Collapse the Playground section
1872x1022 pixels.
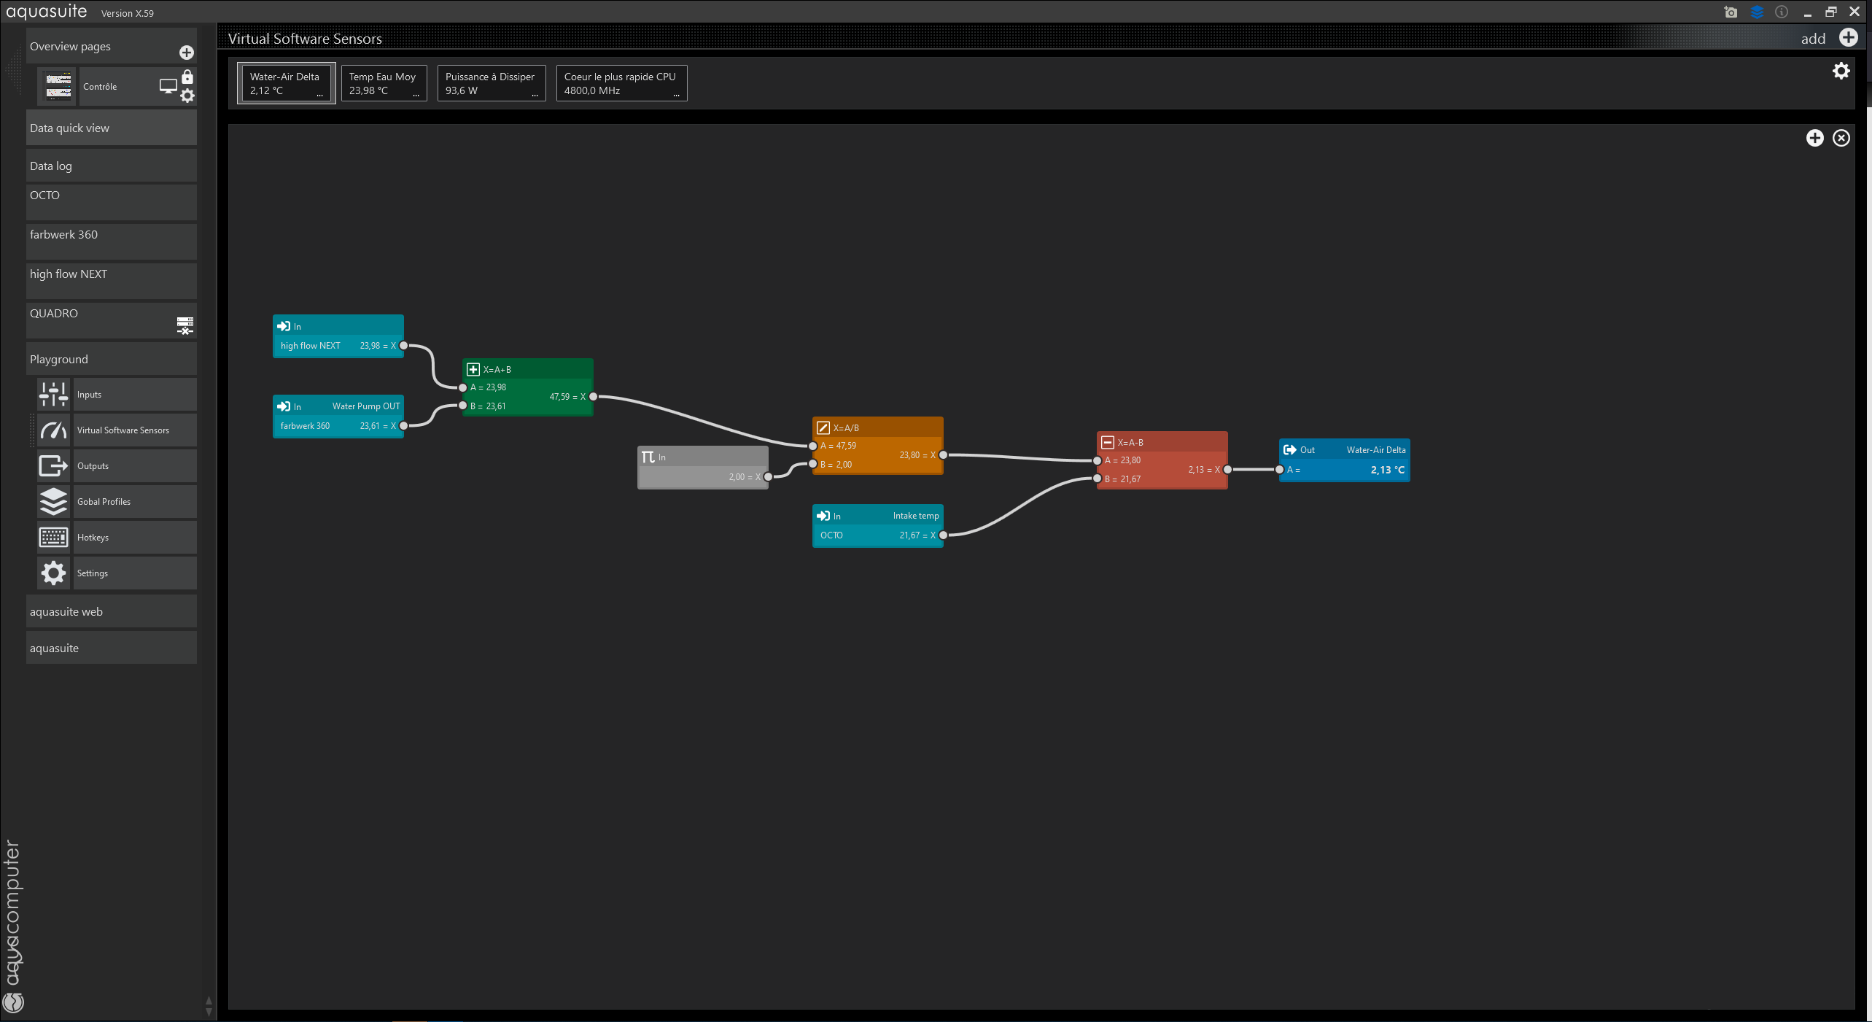pos(111,359)
